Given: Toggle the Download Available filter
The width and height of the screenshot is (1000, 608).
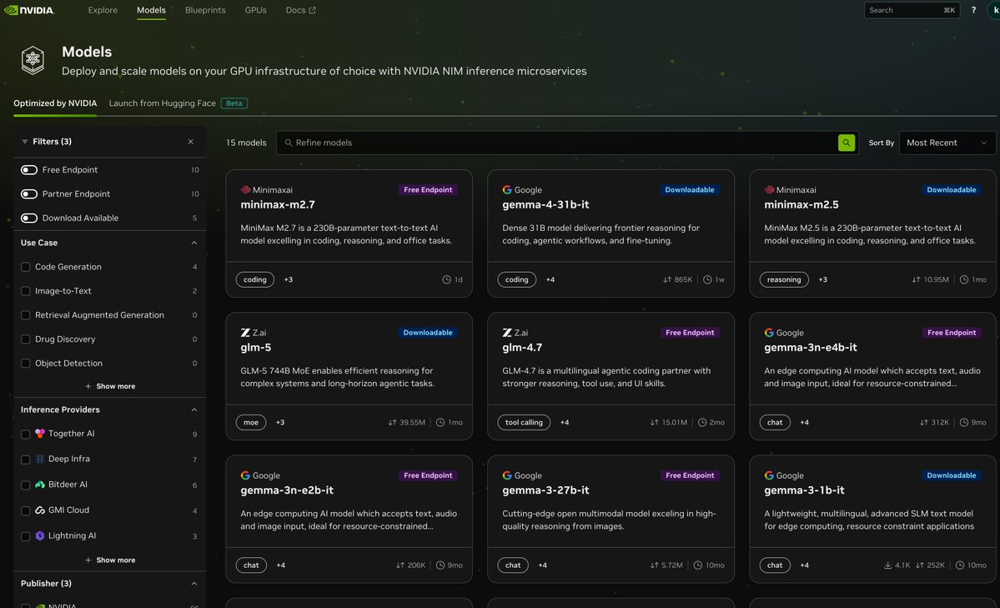Looking at the screenshot, I should 28,218.
